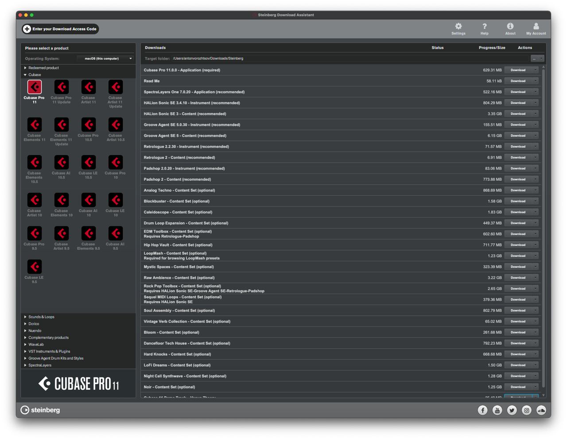
Task: Select the Cubase LE 10 product icon
Action: coord(116,200)
